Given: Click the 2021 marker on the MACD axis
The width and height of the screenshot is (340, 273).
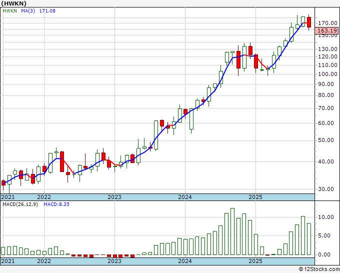Looking at the screenshot, I should click(x=8, y=261).
